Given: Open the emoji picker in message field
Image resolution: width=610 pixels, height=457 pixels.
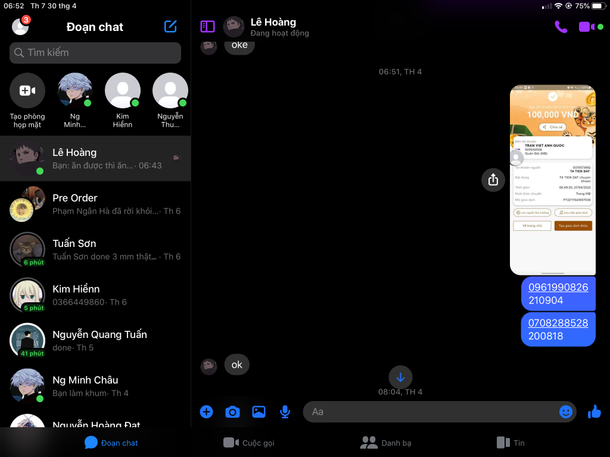Looking at the screenshot, I should [565, 412].
